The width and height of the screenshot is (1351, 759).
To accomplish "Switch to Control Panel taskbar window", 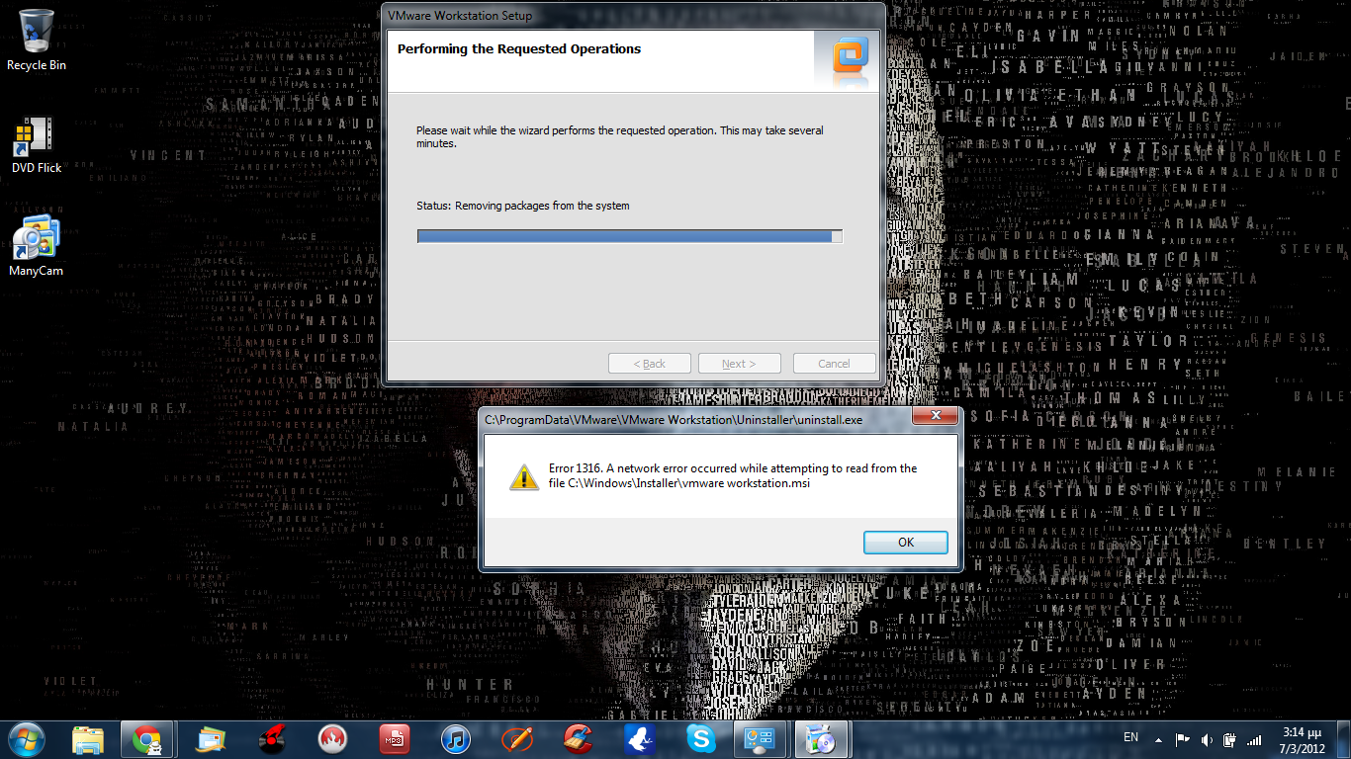I will pyautogui.click(x=761, y=739).
